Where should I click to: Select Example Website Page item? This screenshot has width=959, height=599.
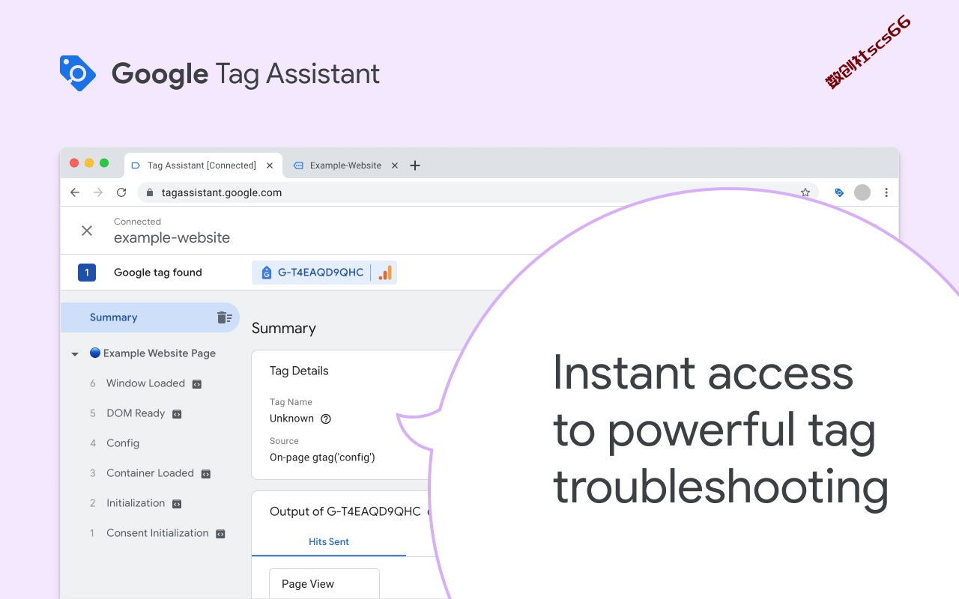click(x=153, y=353)
